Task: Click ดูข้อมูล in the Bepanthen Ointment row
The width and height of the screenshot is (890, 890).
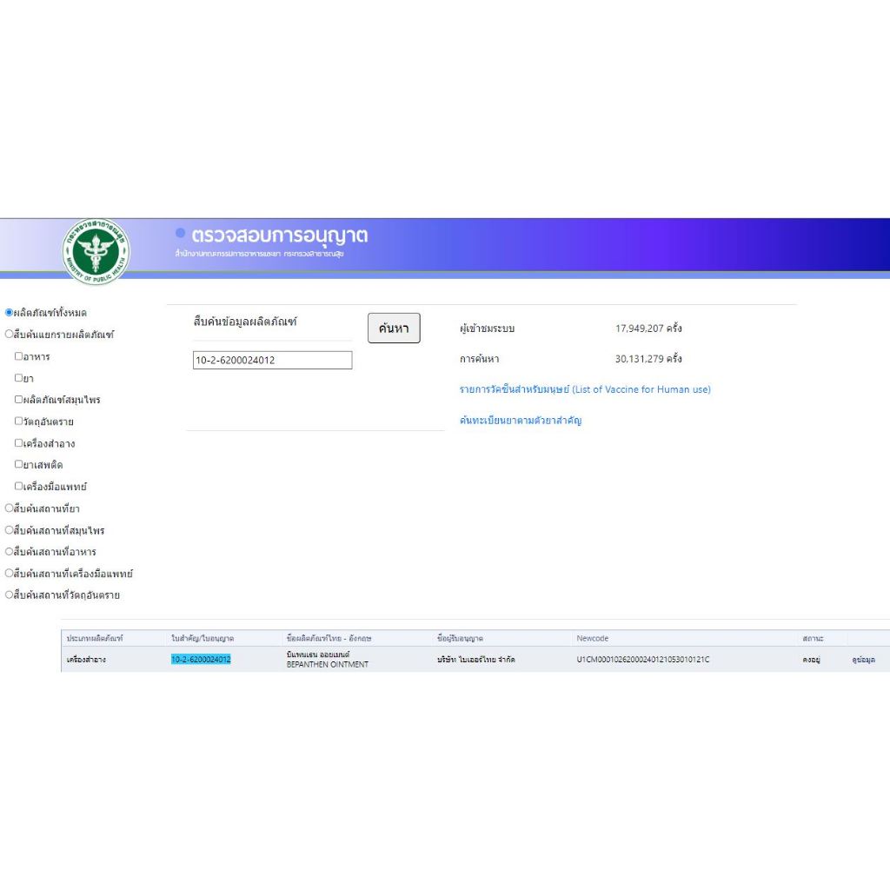Action: [x=863, y=660]
